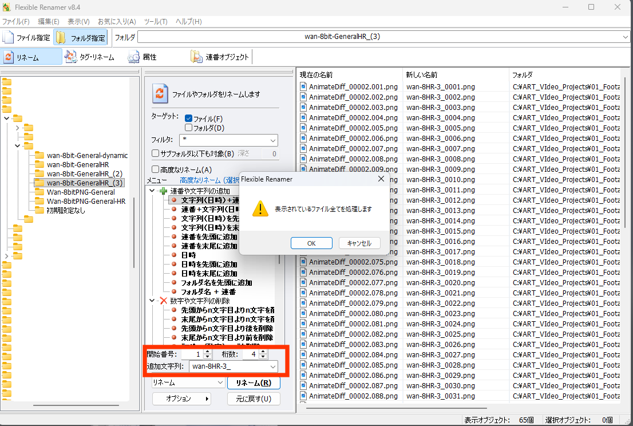This screenshot has width=633, height=426.
Task: Open the 連番オブジェクト mode
Action: pos(196,57)
